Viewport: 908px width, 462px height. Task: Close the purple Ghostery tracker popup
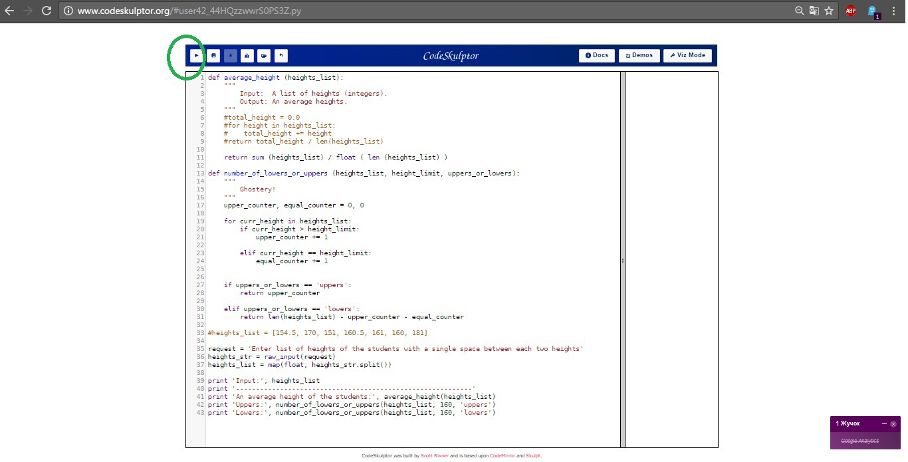(x=893, y=424)
